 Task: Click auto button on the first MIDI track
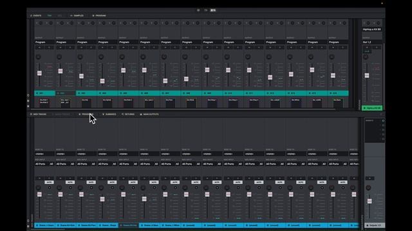(x=49, y=182)
